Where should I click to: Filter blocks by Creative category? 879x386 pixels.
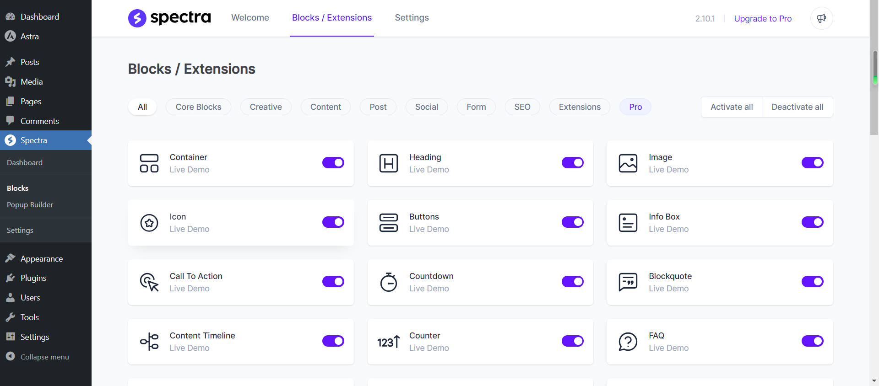pyautogui.click(x=266, y=107)
